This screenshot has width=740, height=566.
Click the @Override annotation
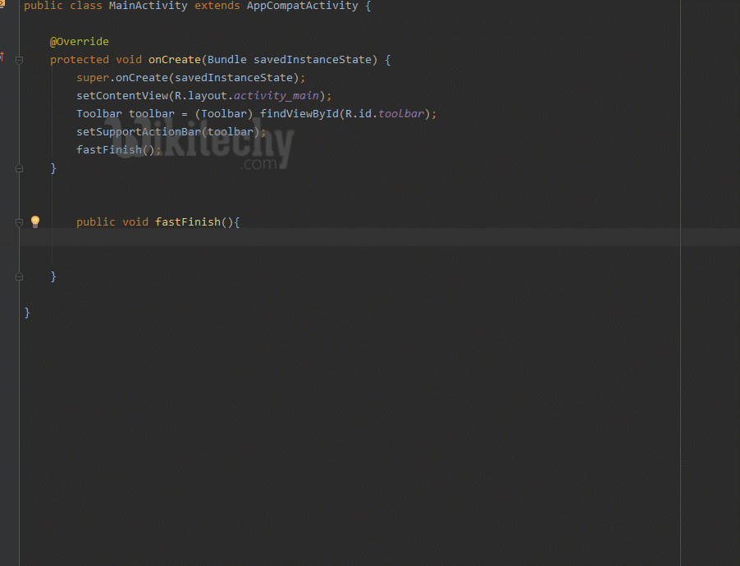(80, 42)
